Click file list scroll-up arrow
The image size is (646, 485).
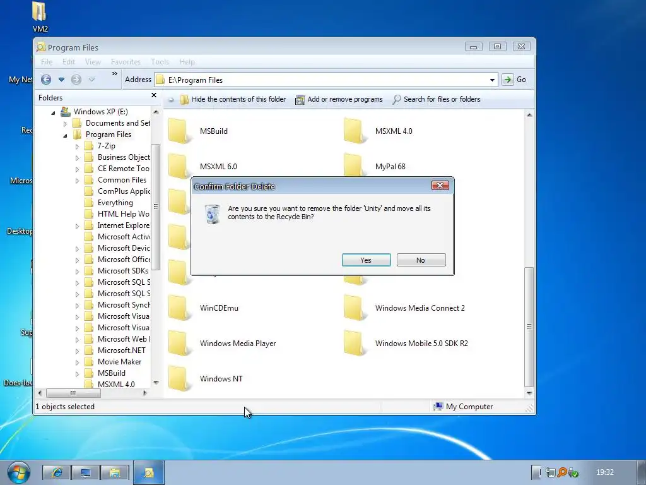(x=529, y=115)
